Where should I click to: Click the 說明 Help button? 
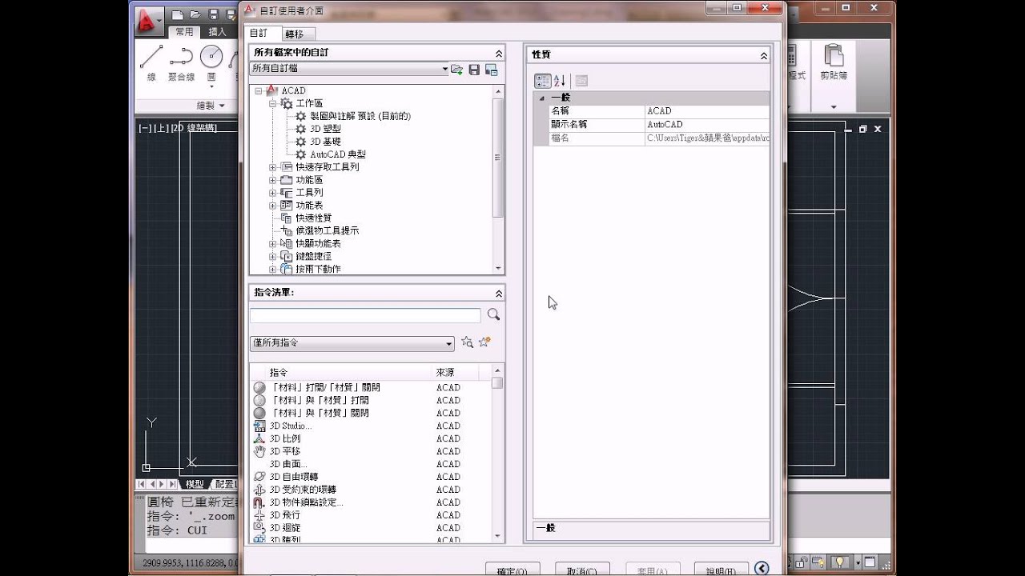[x=721, y=570]
